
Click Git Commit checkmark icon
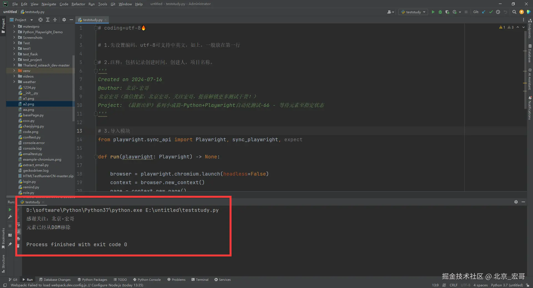491,12
